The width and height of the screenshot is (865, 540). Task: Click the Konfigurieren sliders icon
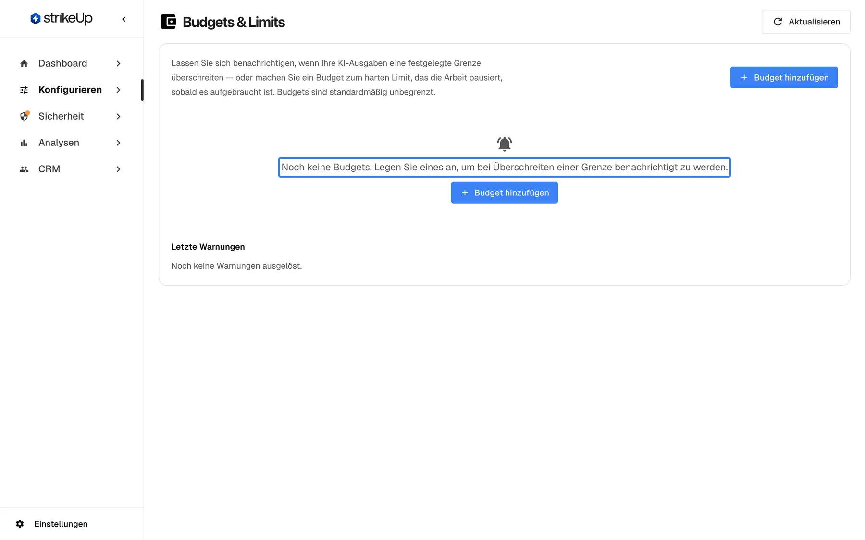coord(24,90)
